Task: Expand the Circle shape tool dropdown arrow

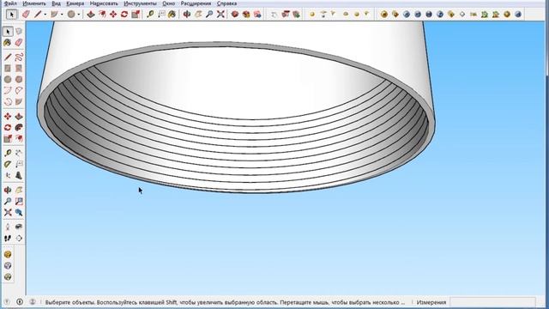Action: tap(79, 15)
